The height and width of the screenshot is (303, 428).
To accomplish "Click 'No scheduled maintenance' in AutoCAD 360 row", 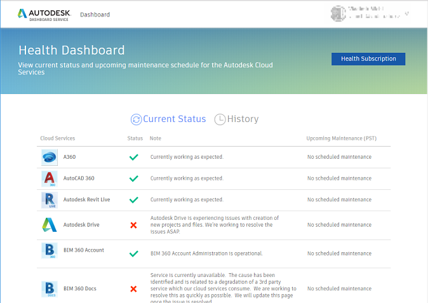I will 339,178.
